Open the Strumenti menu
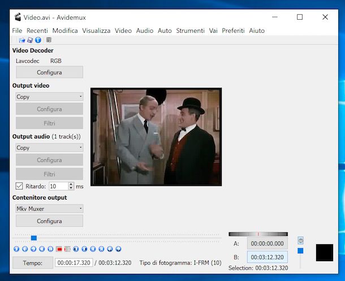345x281 pixels. pyautogui.click(x=191, y=31)
